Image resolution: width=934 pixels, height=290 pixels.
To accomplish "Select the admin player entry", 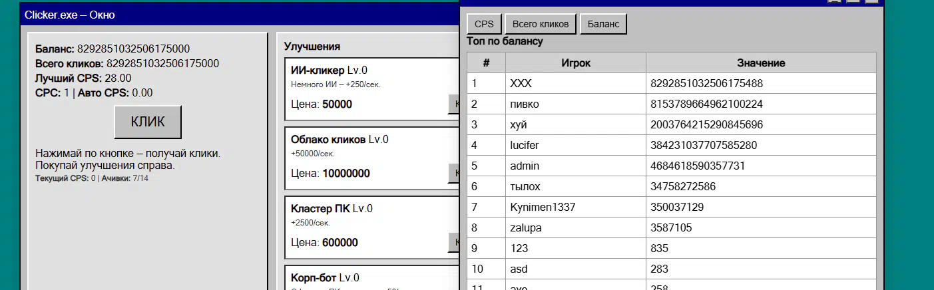I will pyautogui.click(x=525, y=166).
